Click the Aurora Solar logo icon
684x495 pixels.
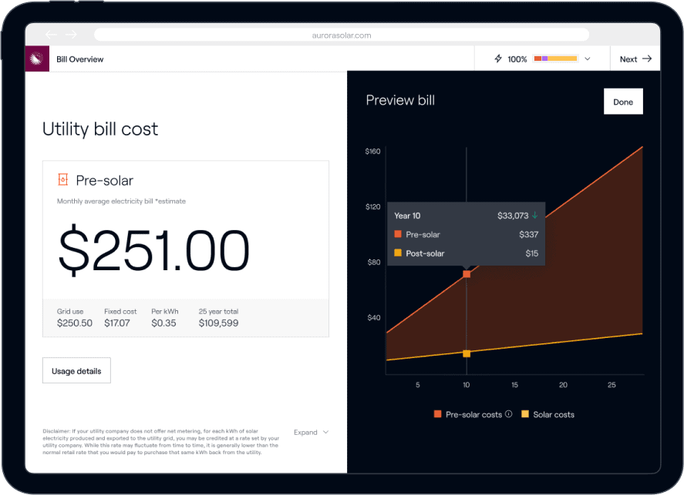37,59
